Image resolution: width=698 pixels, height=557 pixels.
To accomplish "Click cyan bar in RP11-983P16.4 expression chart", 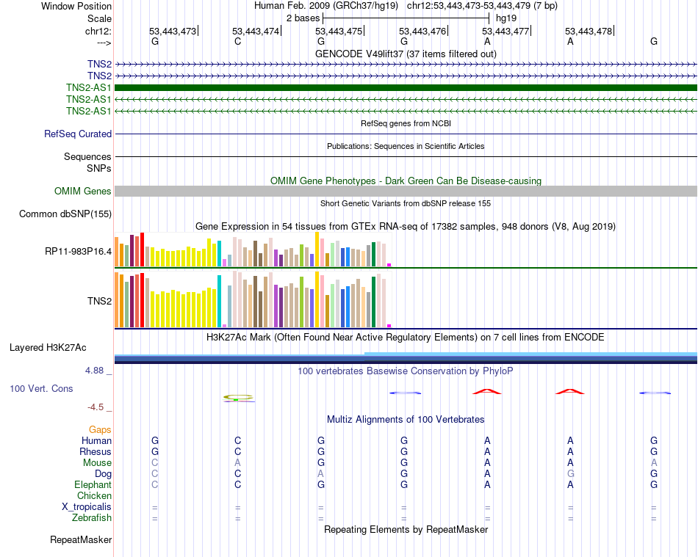I will tap(219, 253).
